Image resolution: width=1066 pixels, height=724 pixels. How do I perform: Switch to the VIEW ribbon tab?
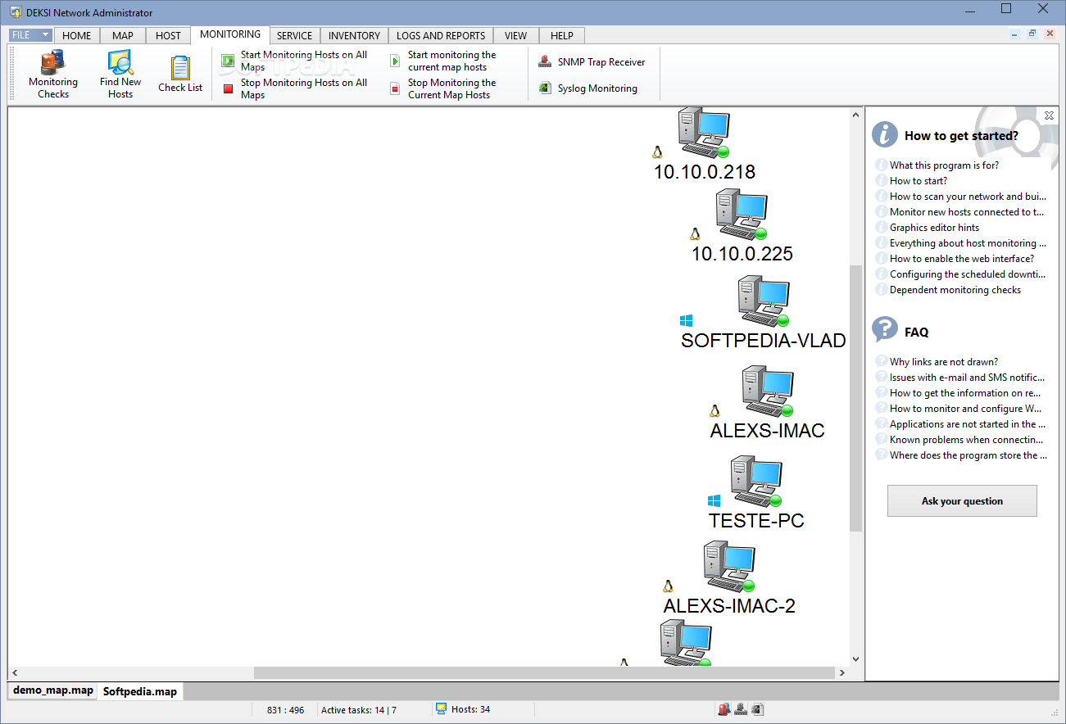click(515, 35)
